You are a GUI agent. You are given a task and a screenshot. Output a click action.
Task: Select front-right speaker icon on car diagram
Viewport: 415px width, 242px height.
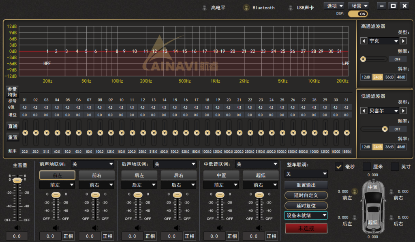[x=391, y=191]
